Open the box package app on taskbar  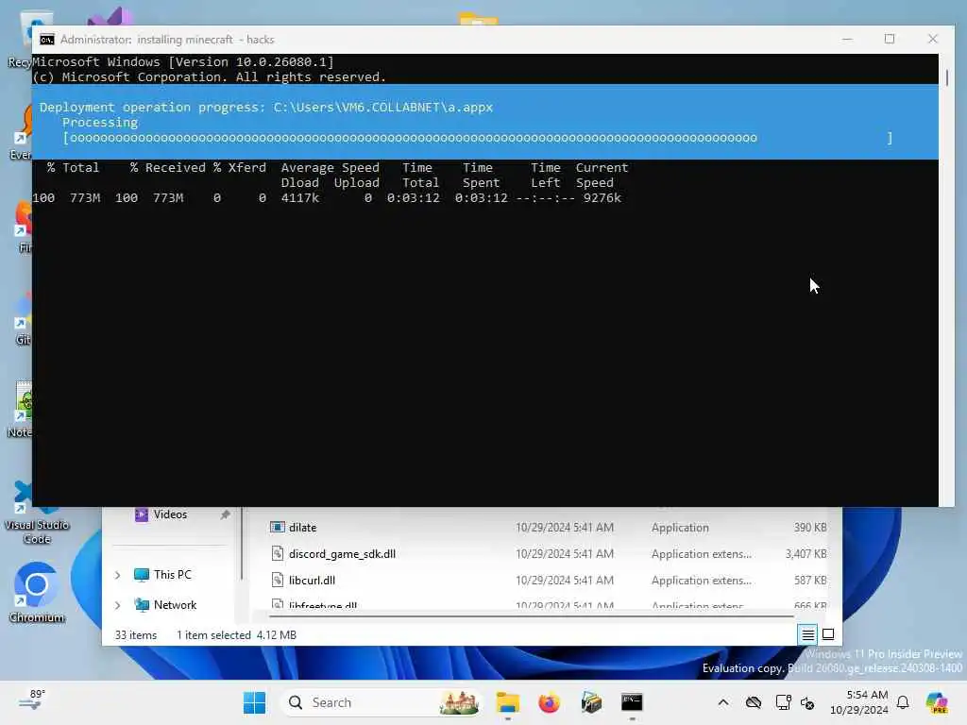[x=591, y=702]
